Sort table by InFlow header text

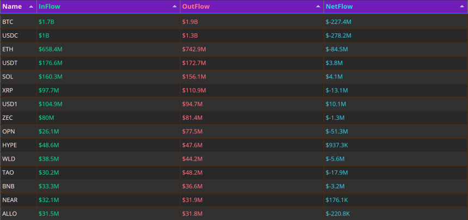tap(49, 7)
